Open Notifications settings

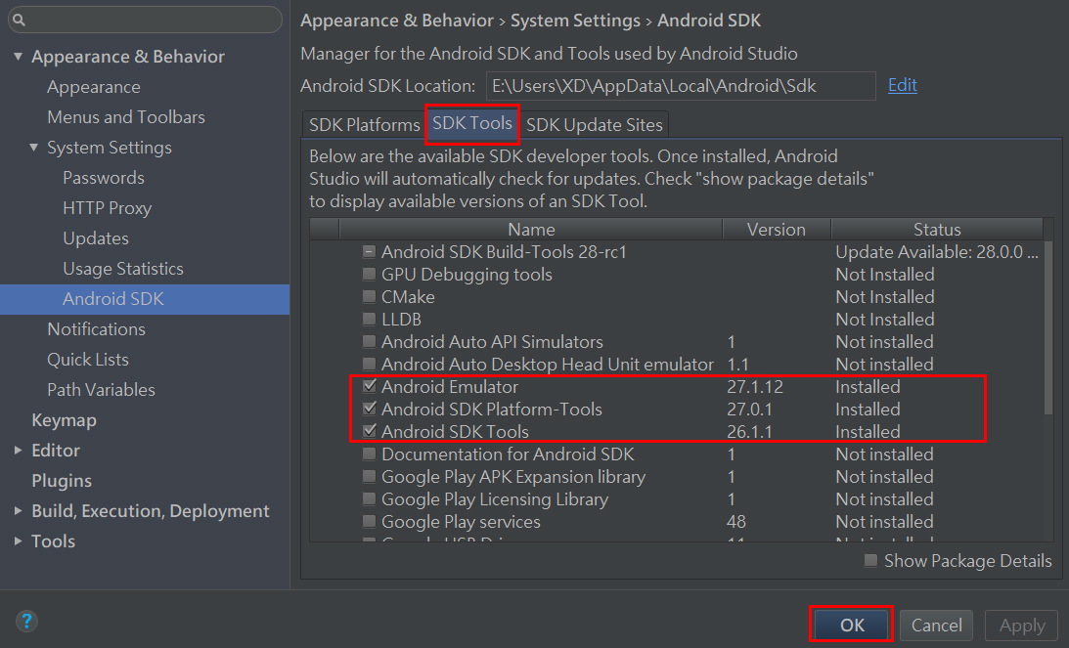(x=96, y=329)
